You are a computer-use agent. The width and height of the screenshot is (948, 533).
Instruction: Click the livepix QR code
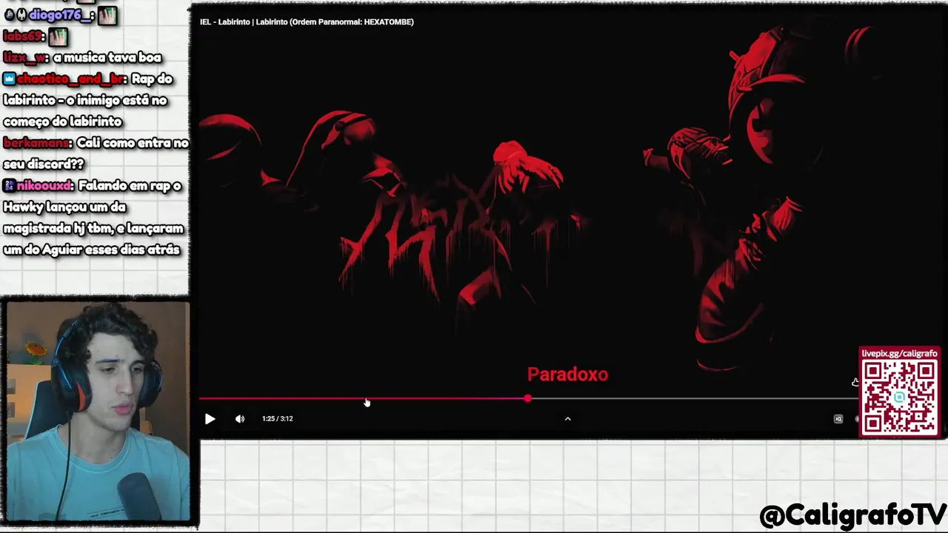tap(899, 397)
